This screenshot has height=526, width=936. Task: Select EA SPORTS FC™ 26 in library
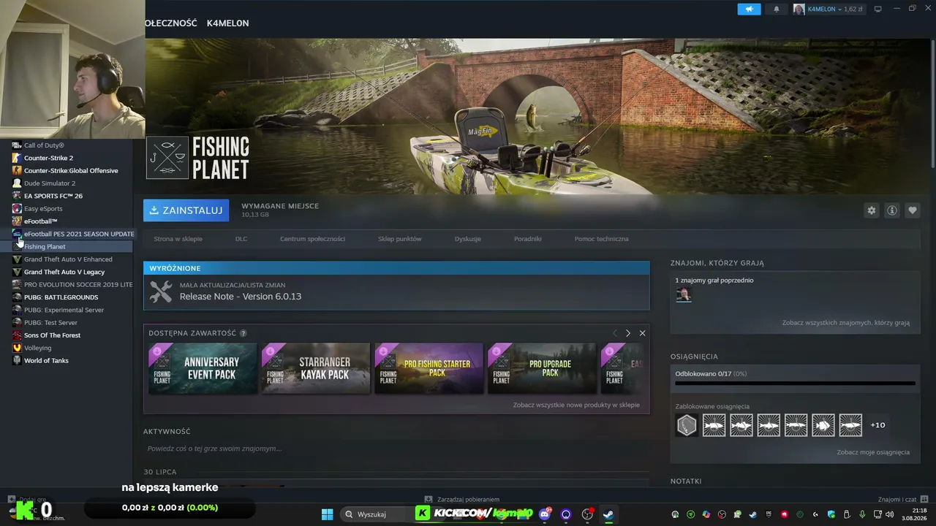[x=53, y=196]
